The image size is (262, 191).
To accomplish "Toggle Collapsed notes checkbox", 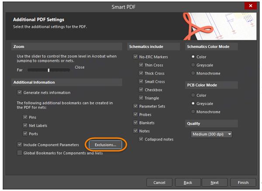I will coord(141,139).
